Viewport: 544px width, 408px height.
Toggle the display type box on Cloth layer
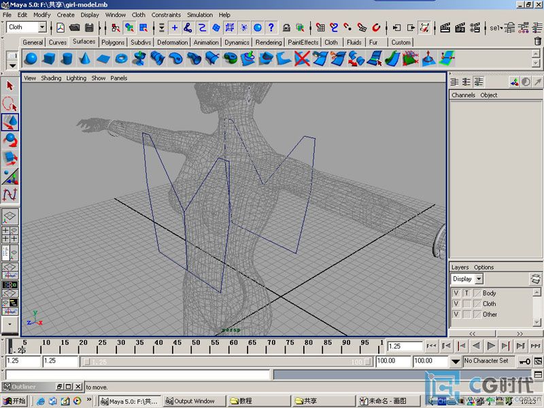[467, 304]
